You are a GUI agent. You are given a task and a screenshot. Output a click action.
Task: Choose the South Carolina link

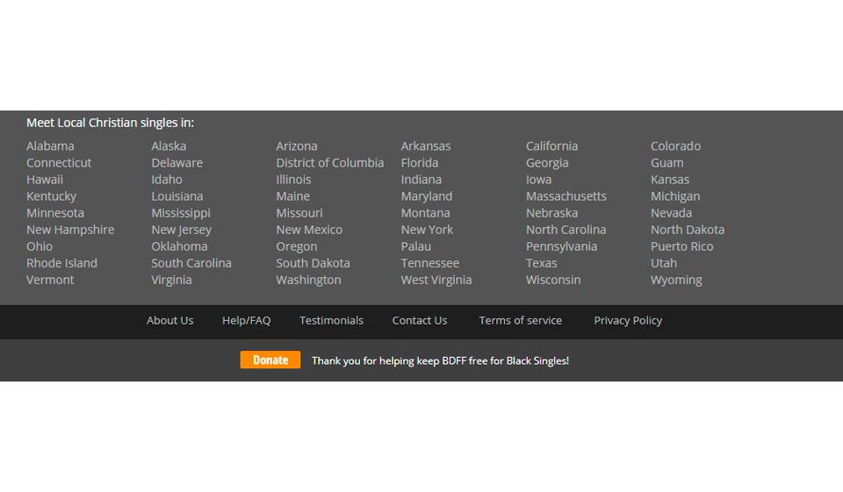[191, 263]
